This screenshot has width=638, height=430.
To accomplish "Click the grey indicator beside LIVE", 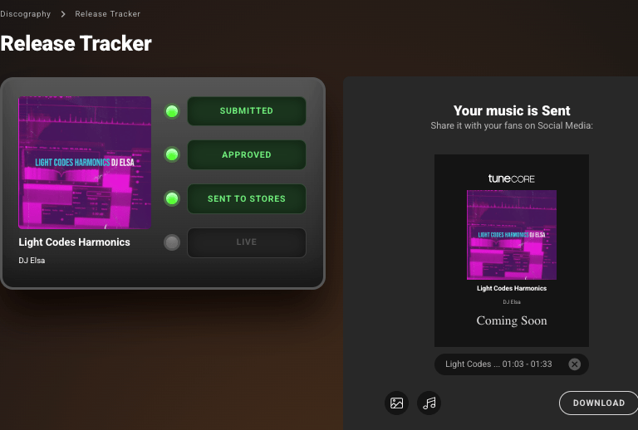I will (172, 242).
